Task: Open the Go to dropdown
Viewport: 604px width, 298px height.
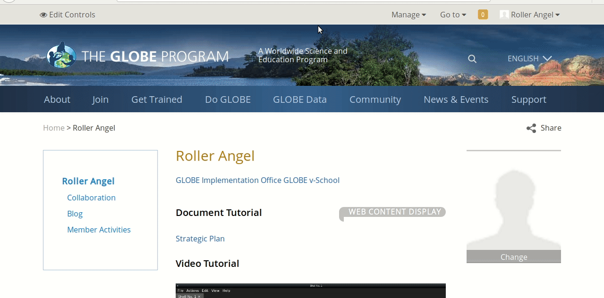Action: coord(453,15)
